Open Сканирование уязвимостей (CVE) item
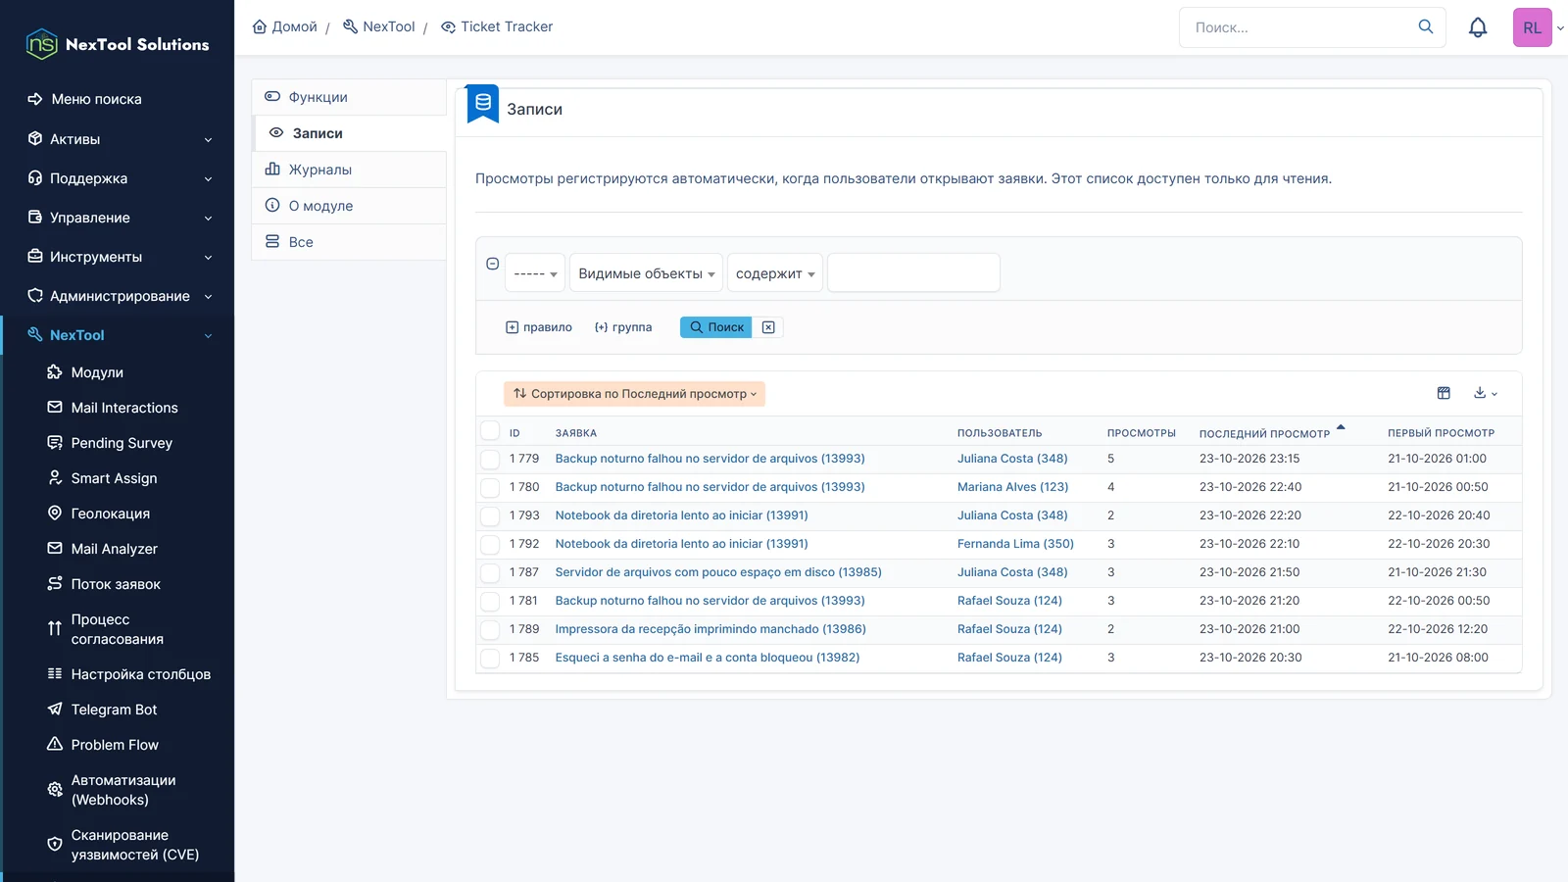1568x882 pixels. (x=134, y=845)
